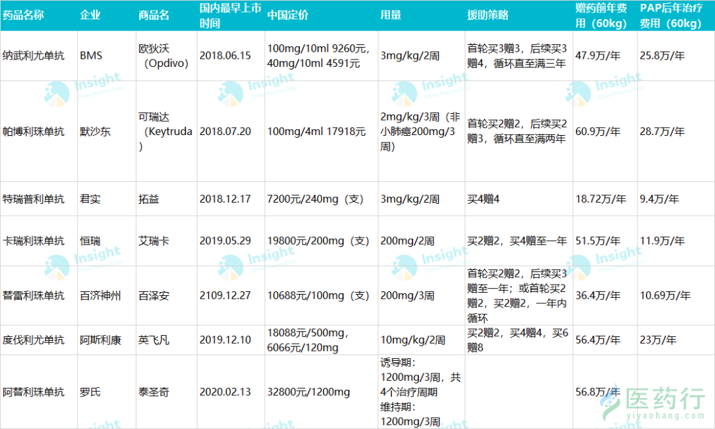Click the '援助策略' column header
This screenshot has width=715, height=429.
pyautogui.click(x=488, y=15)
